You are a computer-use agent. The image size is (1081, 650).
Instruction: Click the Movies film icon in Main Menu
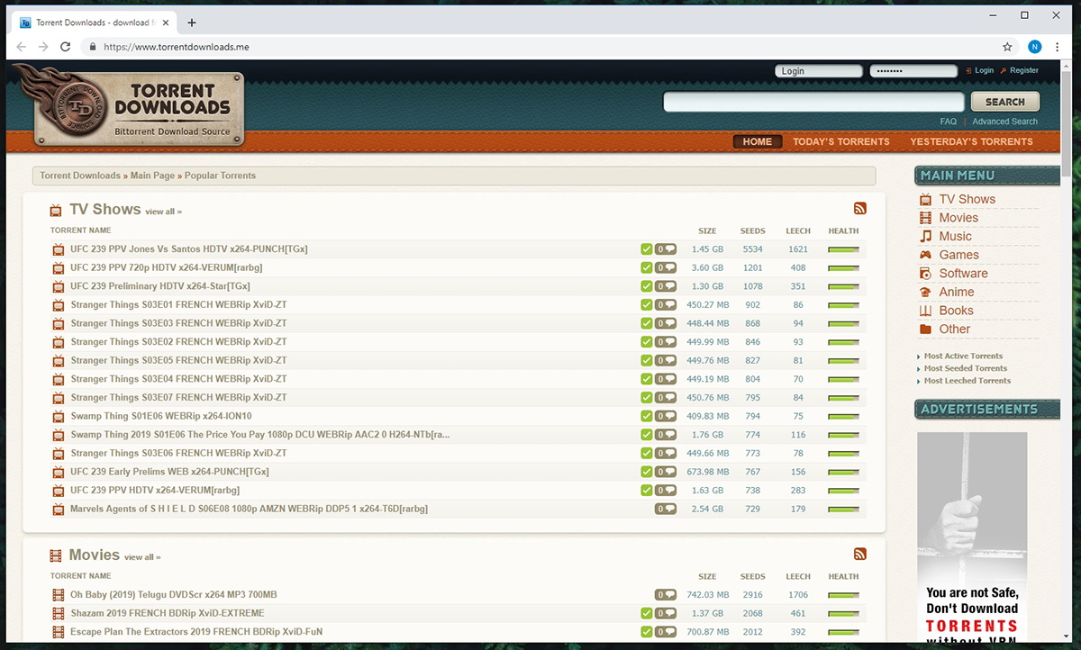[925, 218]
